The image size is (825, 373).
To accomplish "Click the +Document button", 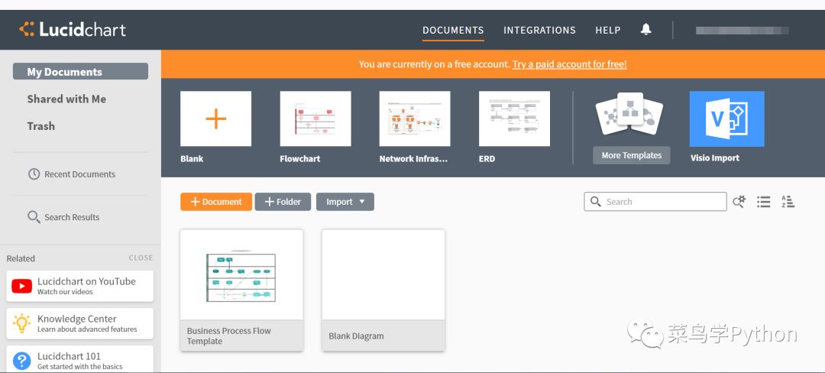I will tap(216, 202).
